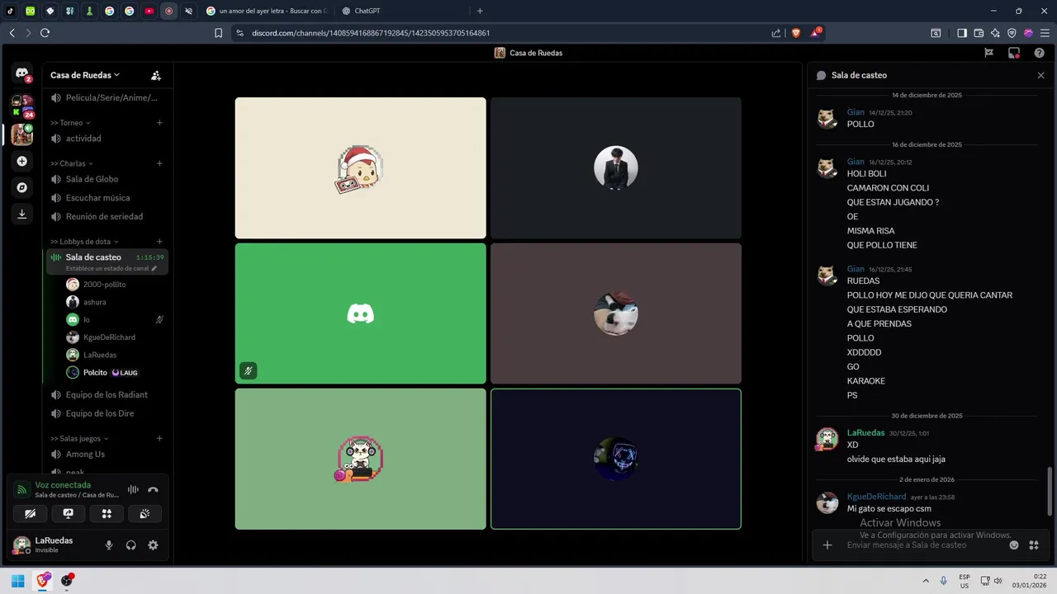The image size is (1057, 594).
Task: Join Equipo de los Radiant channel
Action: pyautogui.click(x=108, y=394)
